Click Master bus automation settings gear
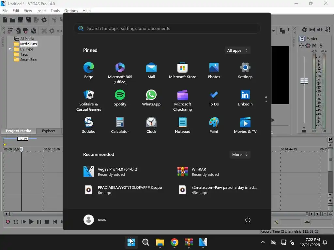Screen dimensions: 334x250 [308, 46]
